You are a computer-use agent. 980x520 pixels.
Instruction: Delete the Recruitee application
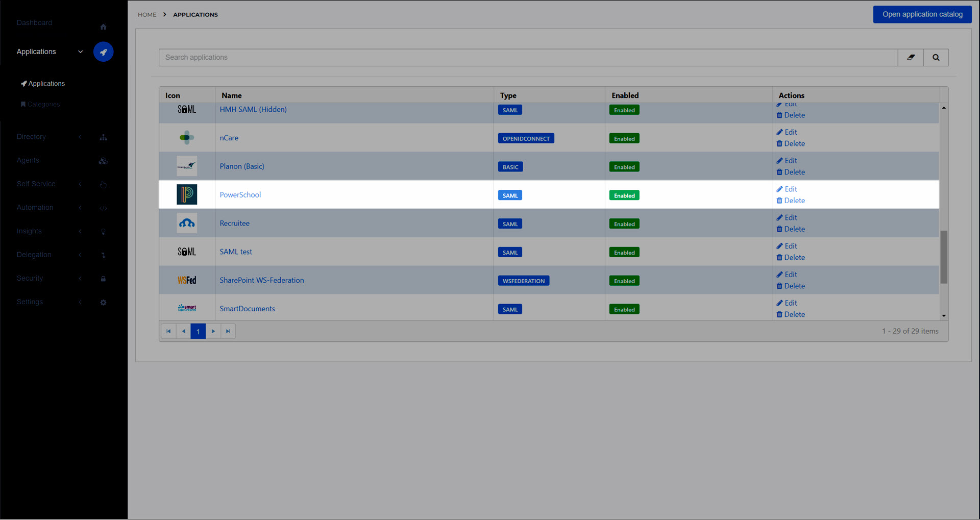pyautogui.click(x=791, y=229)
